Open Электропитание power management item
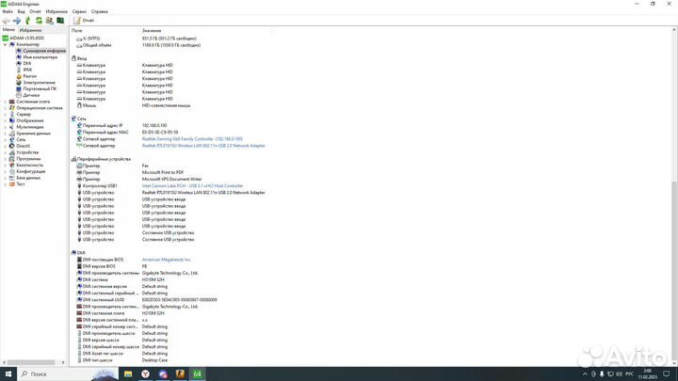This screenshot has width=678, height=381. pos(39,82)
